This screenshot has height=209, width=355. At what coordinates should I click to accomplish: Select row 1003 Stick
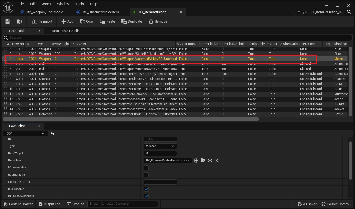[x=176, y=54]
